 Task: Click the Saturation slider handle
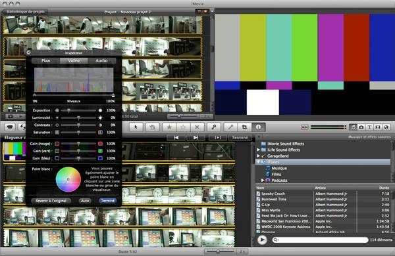coord(78,132)
